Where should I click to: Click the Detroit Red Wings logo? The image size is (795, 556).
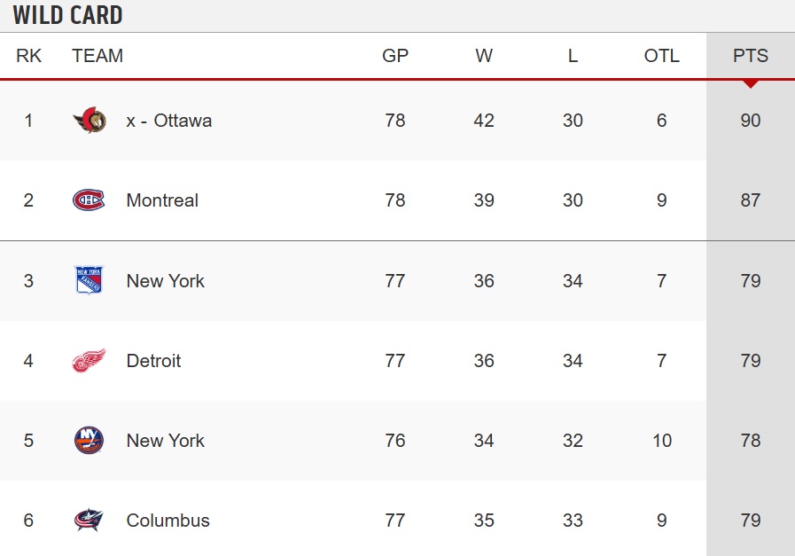coord(89,361)
